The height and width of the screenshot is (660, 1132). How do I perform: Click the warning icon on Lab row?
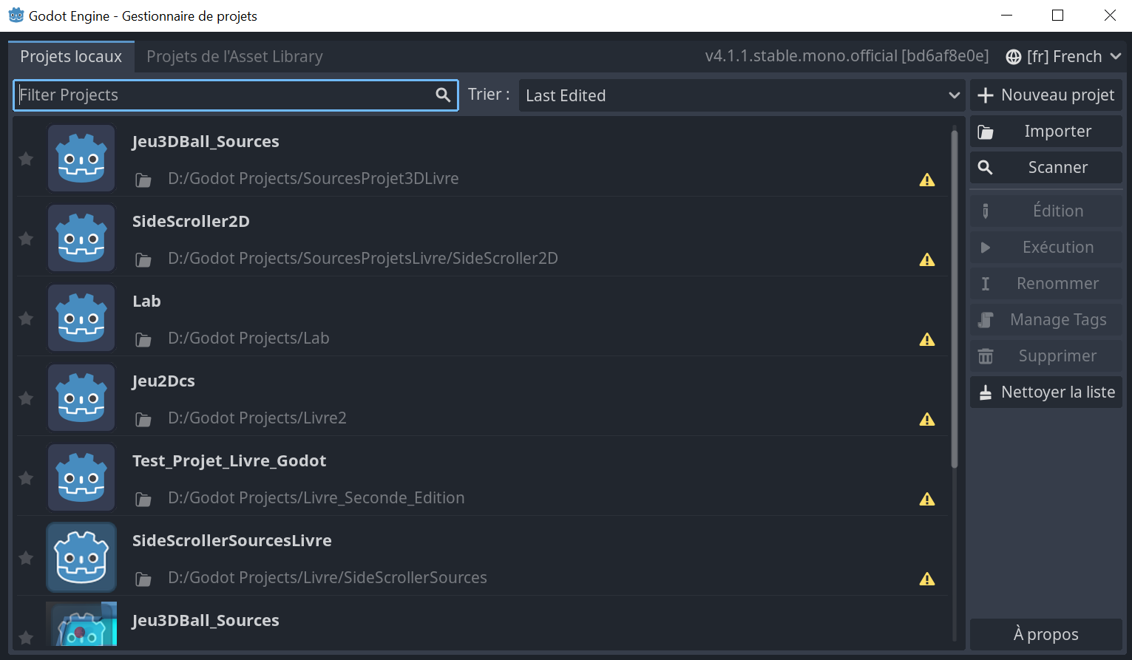[x=927, y=339]
